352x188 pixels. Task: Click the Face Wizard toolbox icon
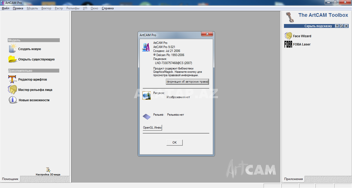pos(288,36)
